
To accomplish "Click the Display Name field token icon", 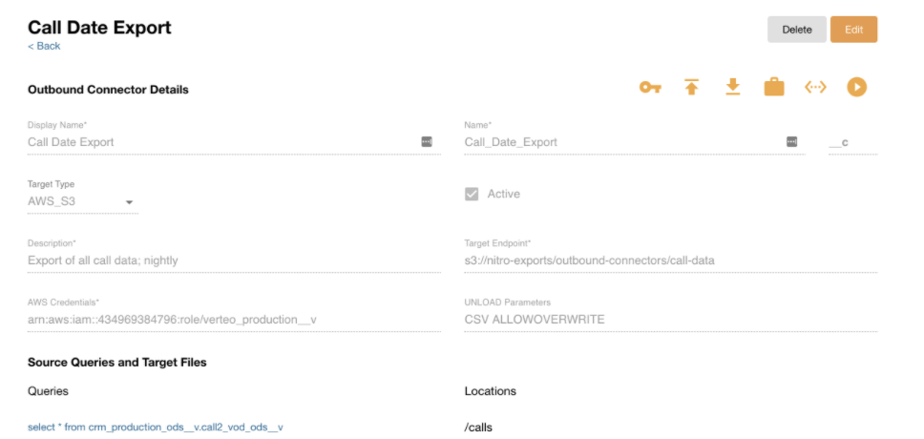I will point(427,142).
